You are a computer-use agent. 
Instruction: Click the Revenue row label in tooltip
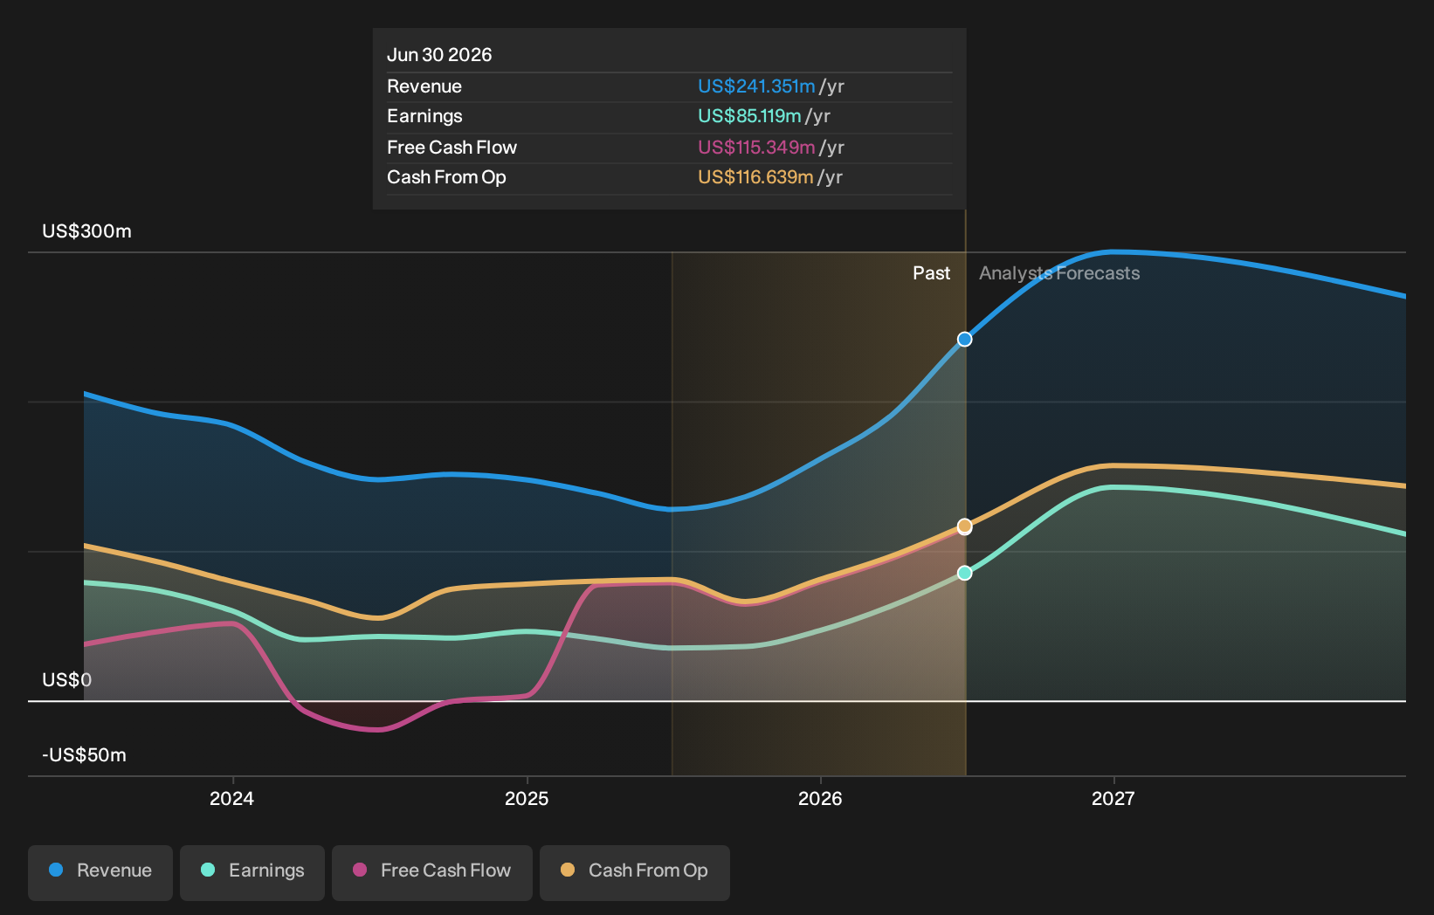pyautogui.click(x=424, y=86)
